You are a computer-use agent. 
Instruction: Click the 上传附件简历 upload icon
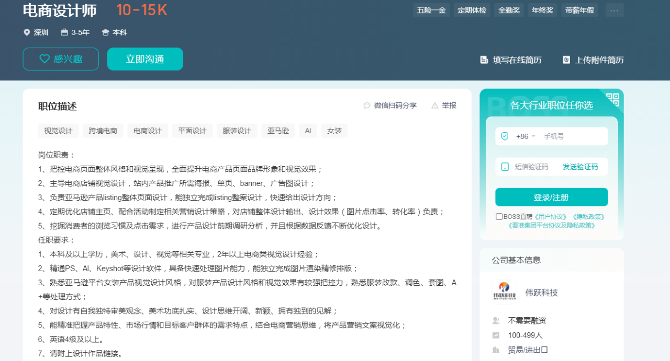coord(566,60)
